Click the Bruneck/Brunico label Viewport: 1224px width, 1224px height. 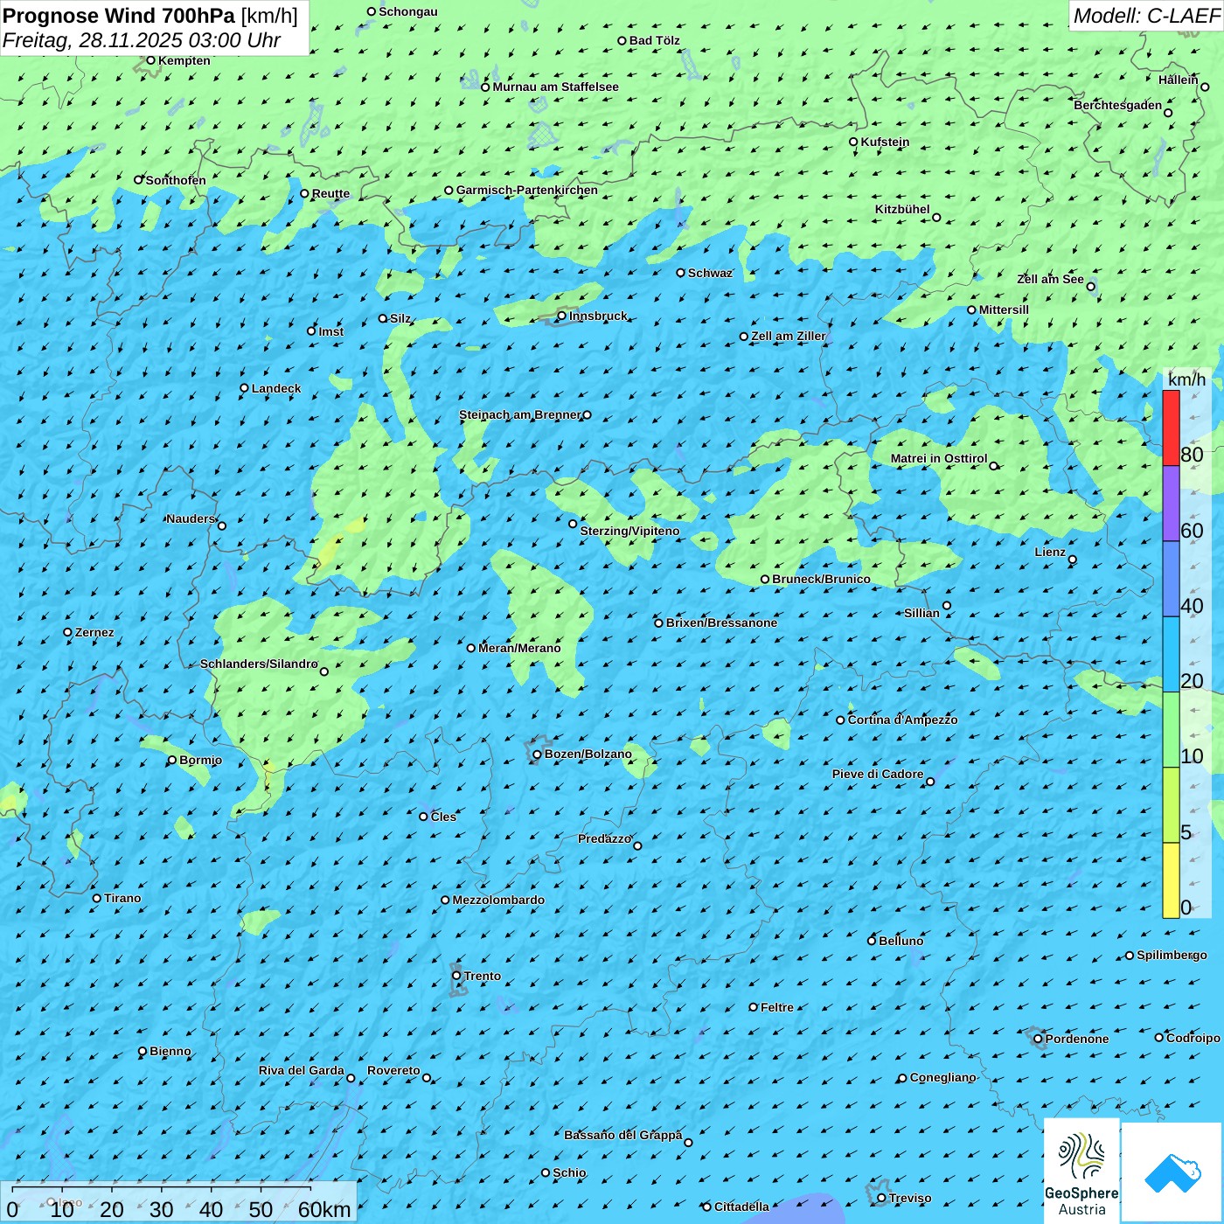tap(821, 579)
